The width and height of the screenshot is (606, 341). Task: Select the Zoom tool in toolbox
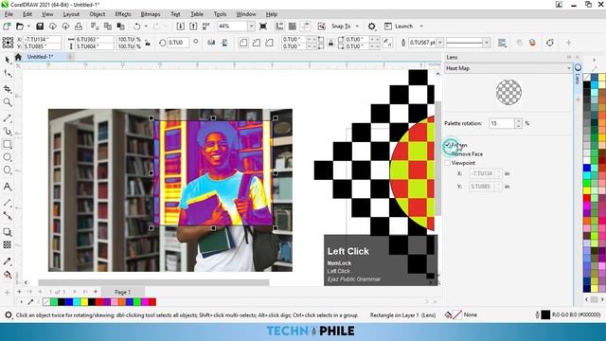(8, 102)
